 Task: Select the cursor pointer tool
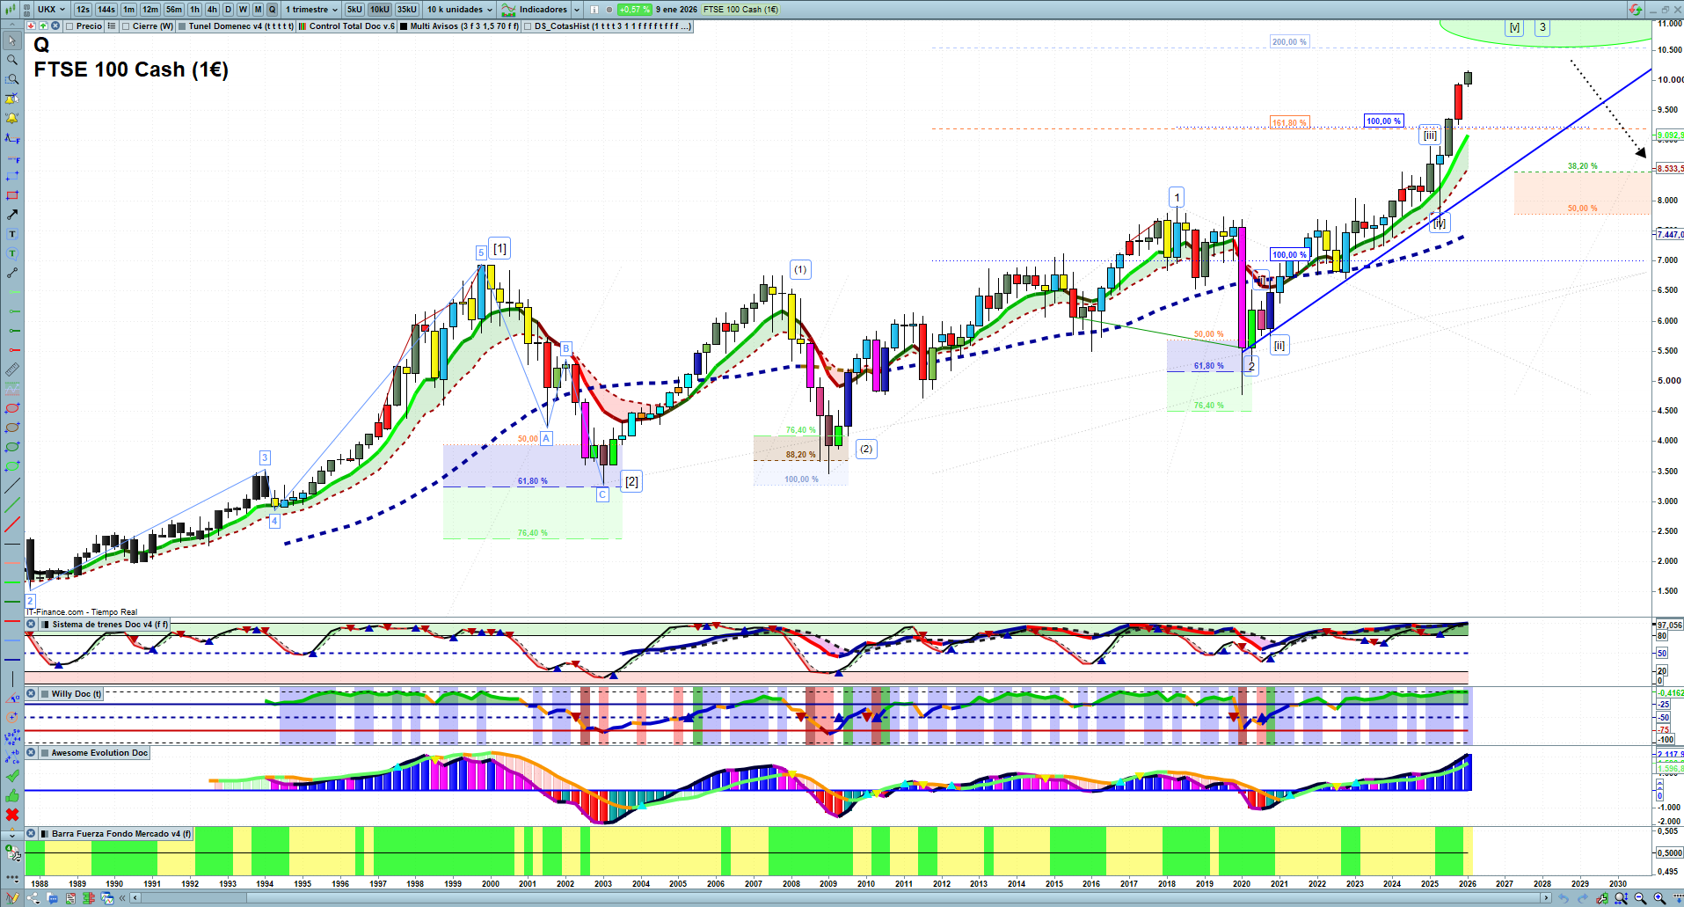click(x=12, y=40)
